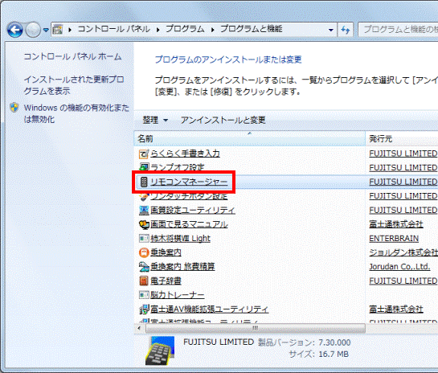Image resolution: width=438 pixels, height=373 pixels.
Task: Click the リモコンマネージャー remote icon
Action: 144,182
